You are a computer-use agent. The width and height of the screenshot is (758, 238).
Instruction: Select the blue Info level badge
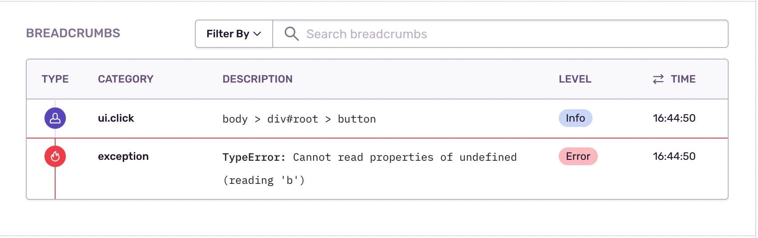coord(575,118)
